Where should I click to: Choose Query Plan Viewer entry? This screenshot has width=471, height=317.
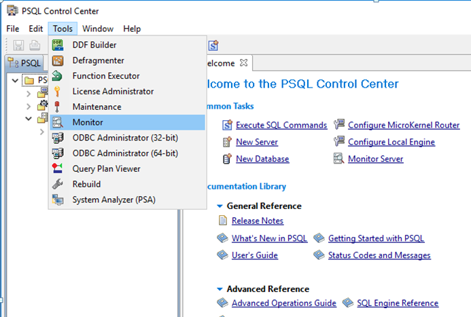point(128,169)
